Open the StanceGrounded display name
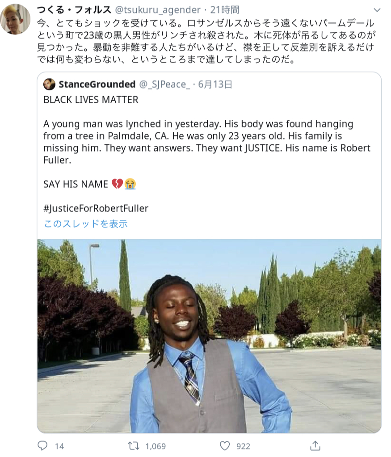391x457 pixels. pyautogui.click(x=97, y=84)
